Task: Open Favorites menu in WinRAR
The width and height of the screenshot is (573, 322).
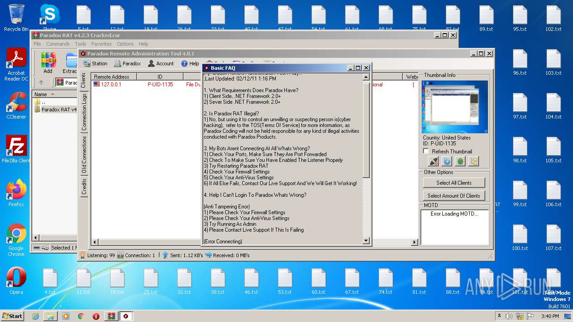Action: (x=102, y=44)
